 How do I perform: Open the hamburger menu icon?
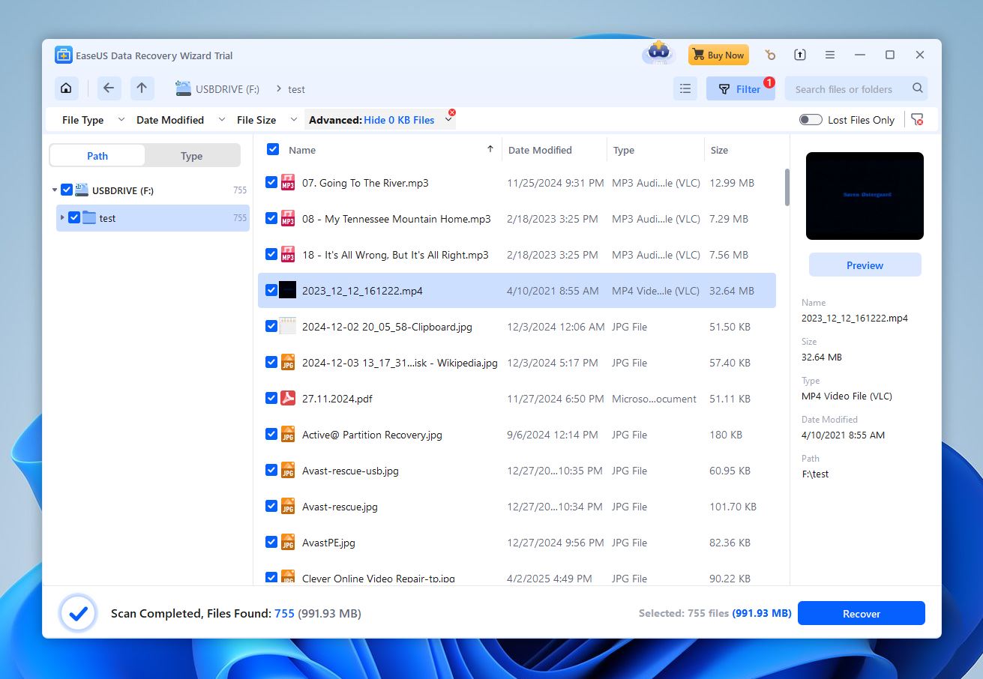pyautogui.click(x=829, y=55)
